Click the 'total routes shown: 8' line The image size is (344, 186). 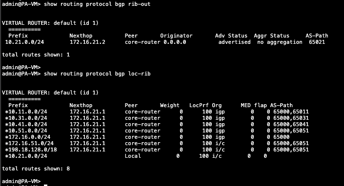pyautogui.click(x=36, y=168)
